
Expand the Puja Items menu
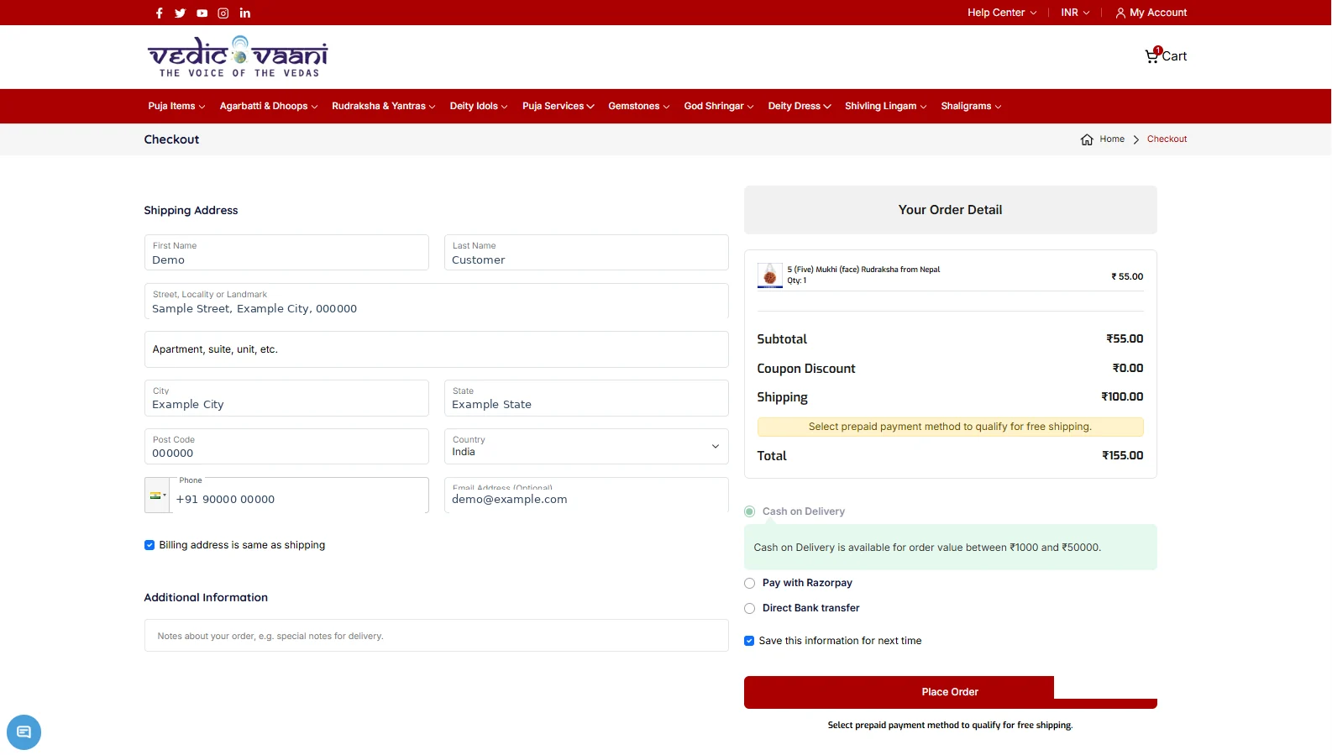pyautogui.click(x=176, y=106)
